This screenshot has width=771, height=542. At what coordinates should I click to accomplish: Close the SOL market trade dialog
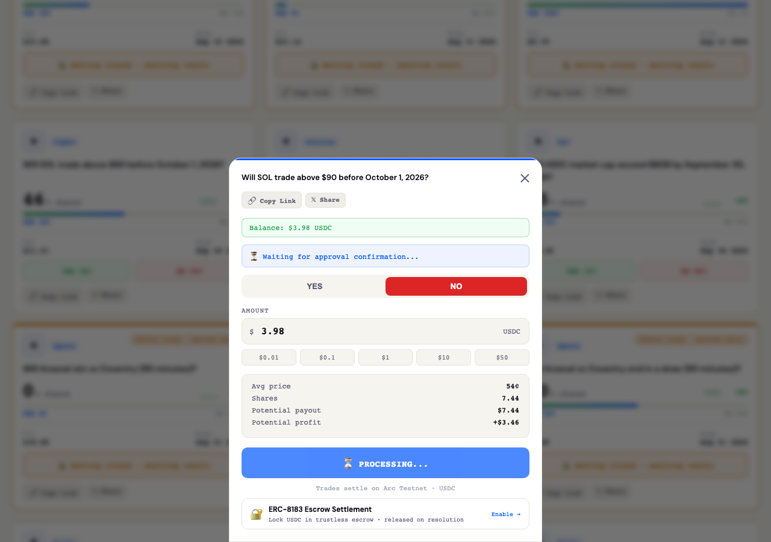pyautogui.click(x=525, y=178)
